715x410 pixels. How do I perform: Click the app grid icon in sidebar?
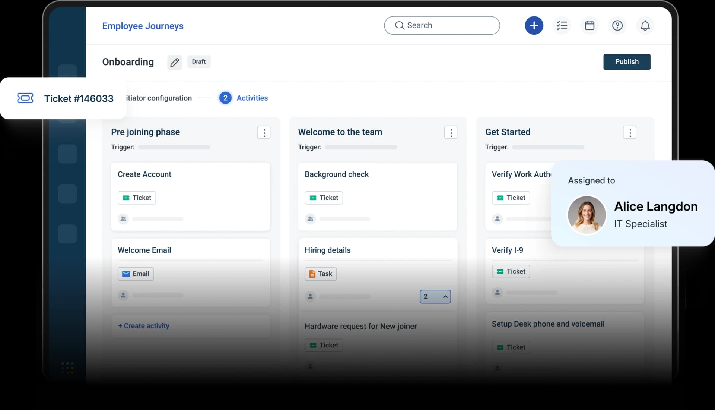[67, 368]
